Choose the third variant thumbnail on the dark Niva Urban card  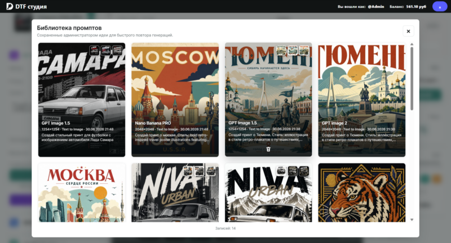(x=210, y=171)
